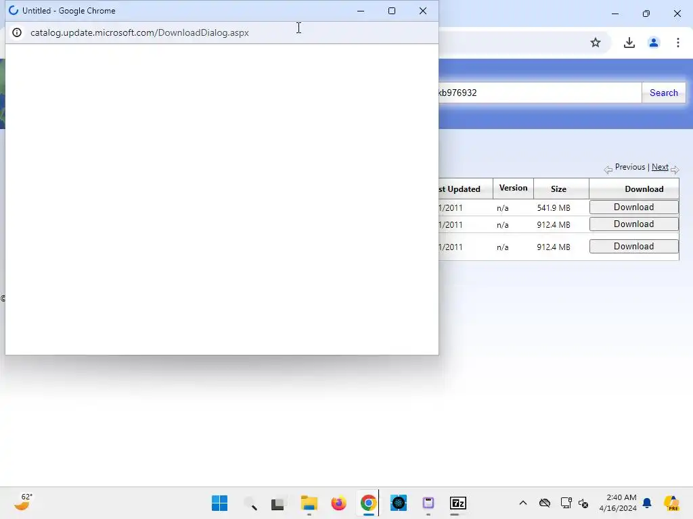Open the Copilot preview icon
This screenshot has height=519, width=693.
click(671, 503)
